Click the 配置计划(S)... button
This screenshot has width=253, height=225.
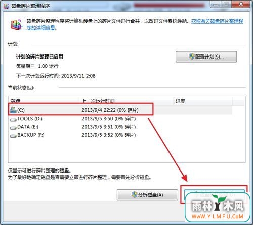[206, 57]
